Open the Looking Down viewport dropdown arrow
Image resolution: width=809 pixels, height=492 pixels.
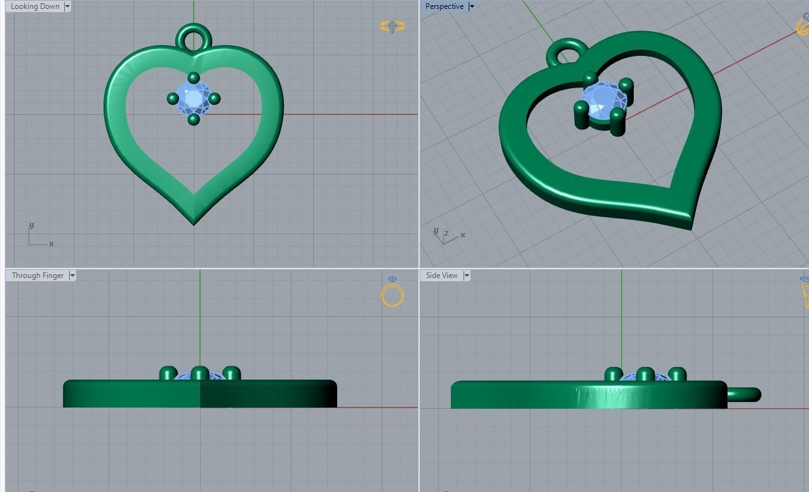(67, 6)
